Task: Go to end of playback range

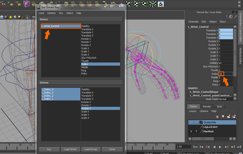Action: [239, 147]
